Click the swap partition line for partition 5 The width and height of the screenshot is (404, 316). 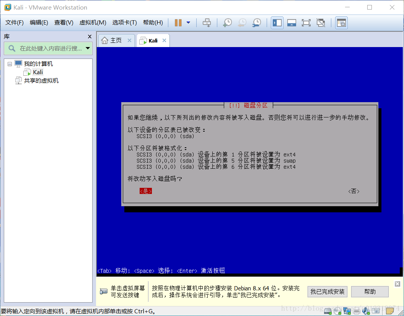(x=216, y=161)
